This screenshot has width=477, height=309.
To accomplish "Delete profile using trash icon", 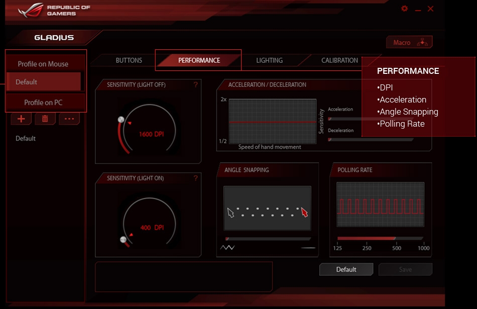I will click(x=45, y=119).
